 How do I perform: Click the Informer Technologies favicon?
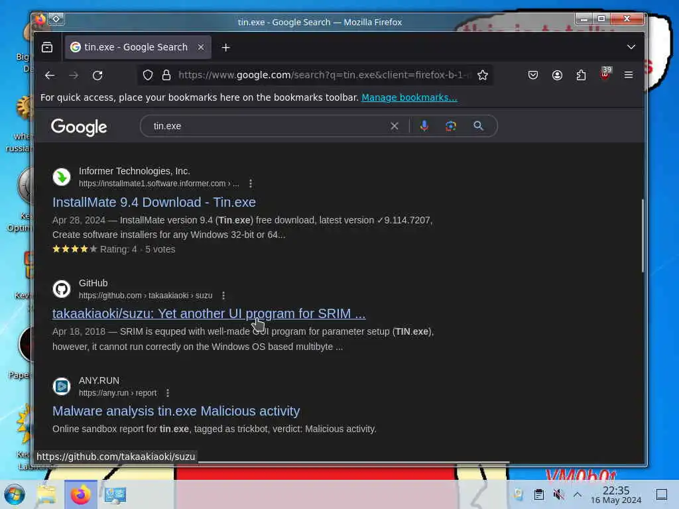pyautogui.click(x=62, y=177)
